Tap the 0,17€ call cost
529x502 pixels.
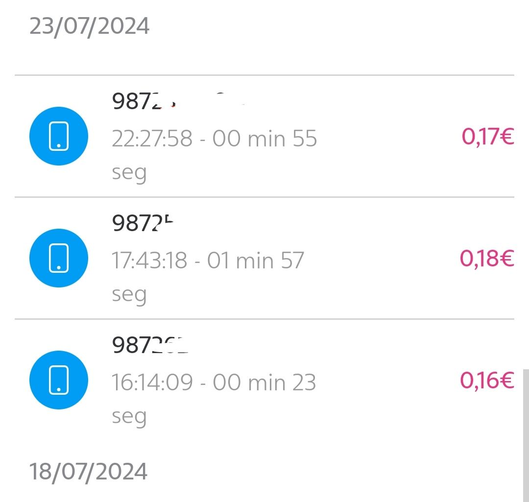pos(487,137)
